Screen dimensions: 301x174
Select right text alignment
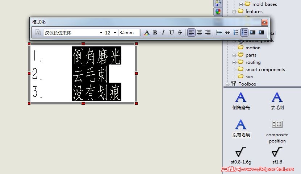pos(208,33)
